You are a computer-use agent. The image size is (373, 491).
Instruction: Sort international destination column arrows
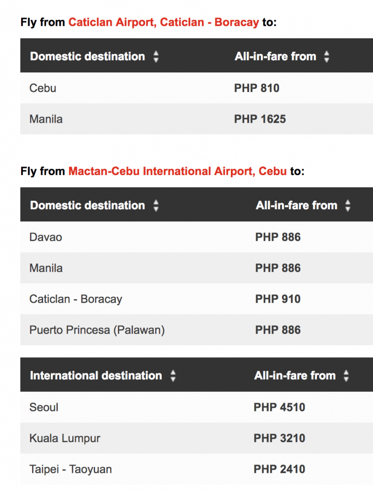173,375
